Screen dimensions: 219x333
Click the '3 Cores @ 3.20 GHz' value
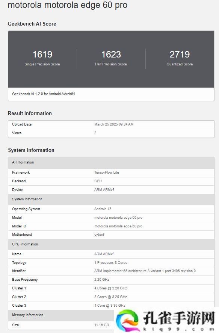click(111, 297)
